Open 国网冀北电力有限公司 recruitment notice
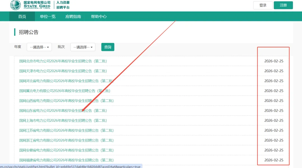This screenshot has width=302, height=168. (x=65, y=91)
